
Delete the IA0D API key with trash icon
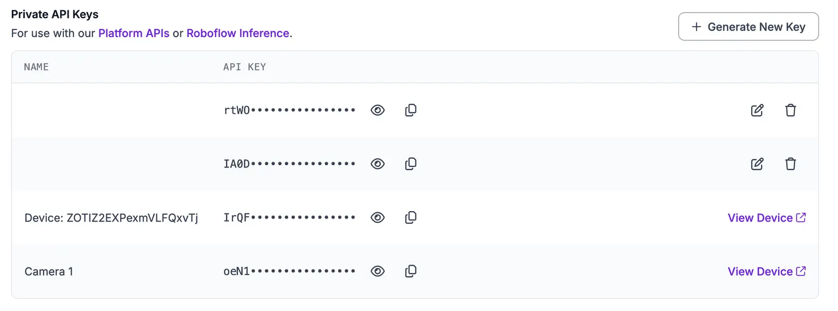click(791, 164)
